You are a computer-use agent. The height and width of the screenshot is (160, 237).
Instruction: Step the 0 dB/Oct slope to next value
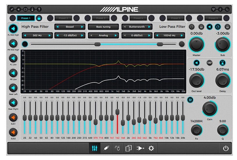[x=149, y=35]
